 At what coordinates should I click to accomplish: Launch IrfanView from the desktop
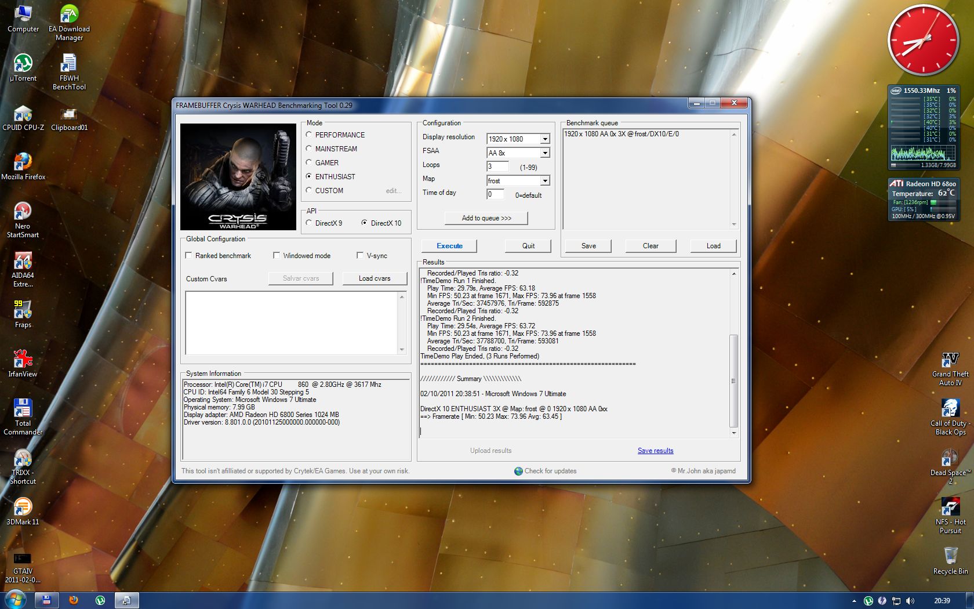pos(23,363)
